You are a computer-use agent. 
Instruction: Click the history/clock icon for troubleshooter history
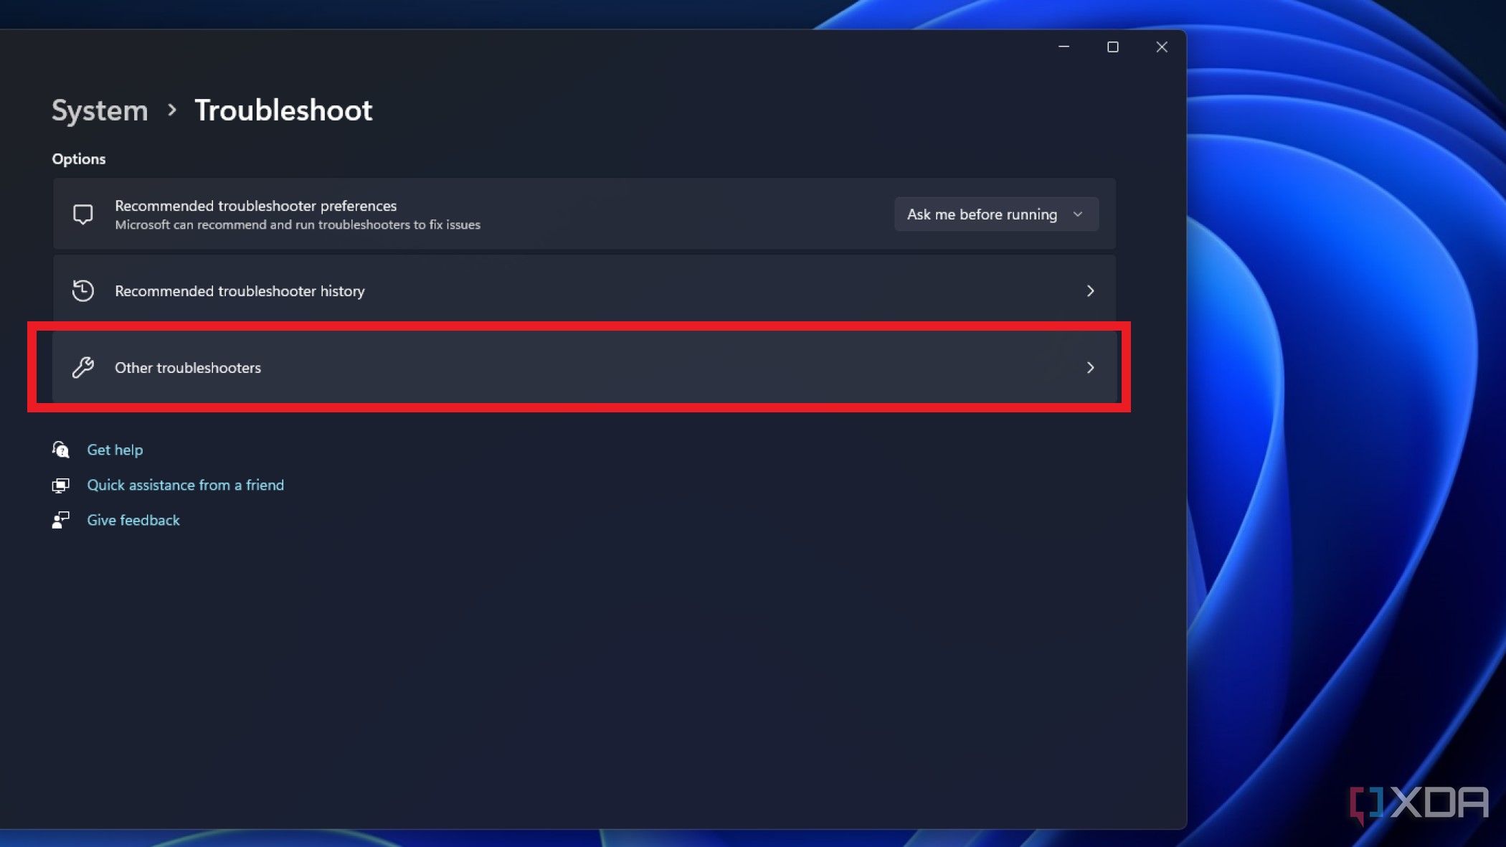point(82,290)
